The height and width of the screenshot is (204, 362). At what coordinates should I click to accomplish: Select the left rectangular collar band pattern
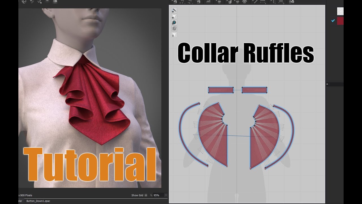tap(221, 90)
